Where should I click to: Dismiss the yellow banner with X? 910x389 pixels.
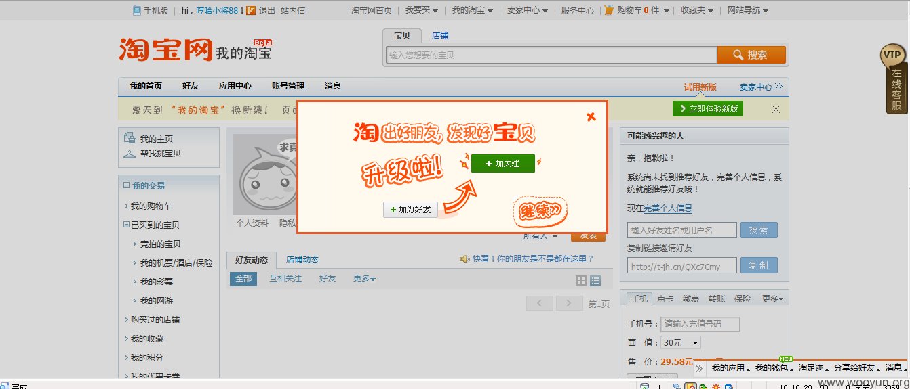776,109
